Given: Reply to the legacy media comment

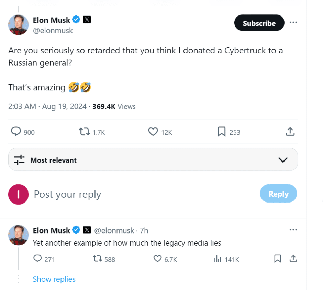Looking at the screenshot, I should pos(38,259).
